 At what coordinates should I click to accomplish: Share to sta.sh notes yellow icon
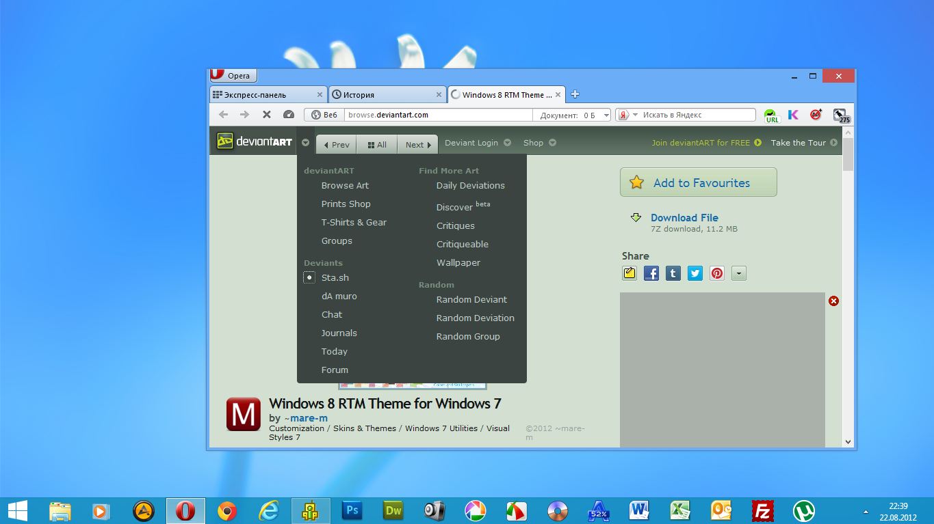[x=630, y=273]
